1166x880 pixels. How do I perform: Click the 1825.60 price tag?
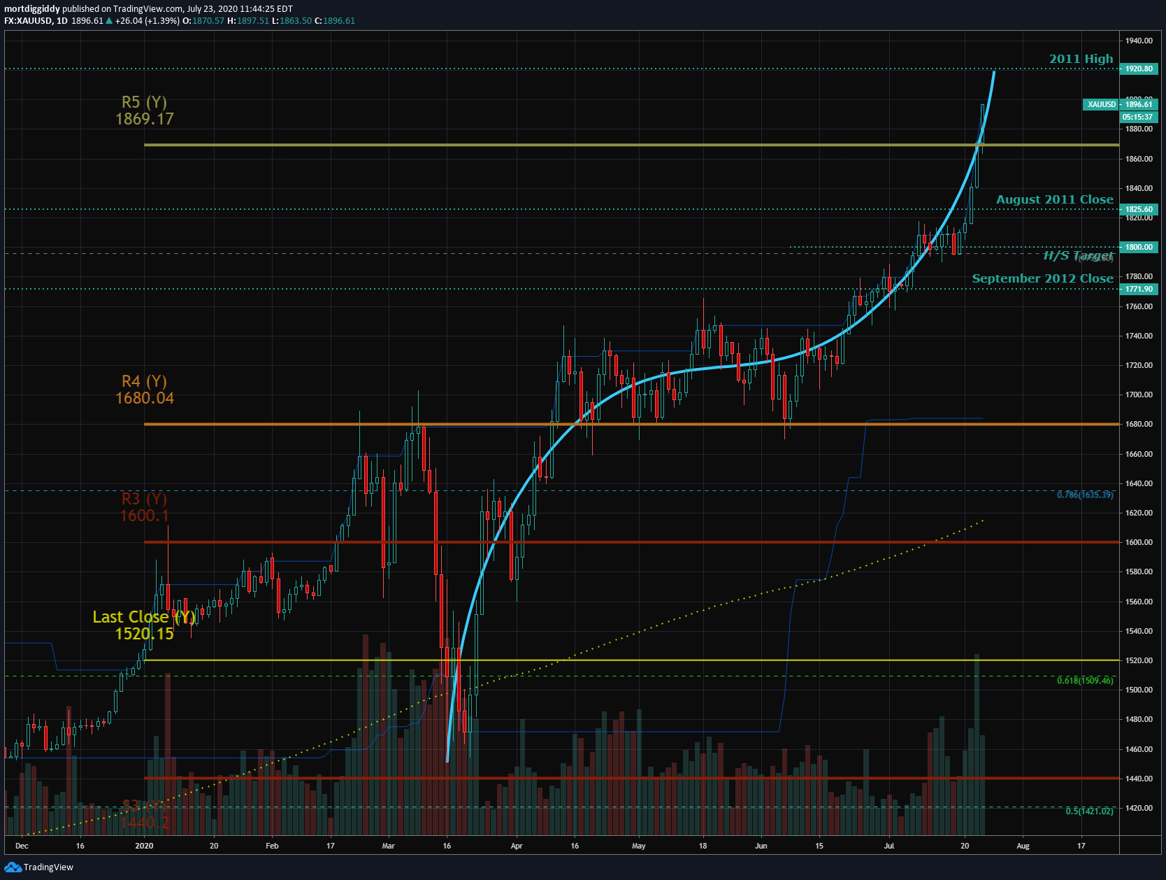[1139, 209]
